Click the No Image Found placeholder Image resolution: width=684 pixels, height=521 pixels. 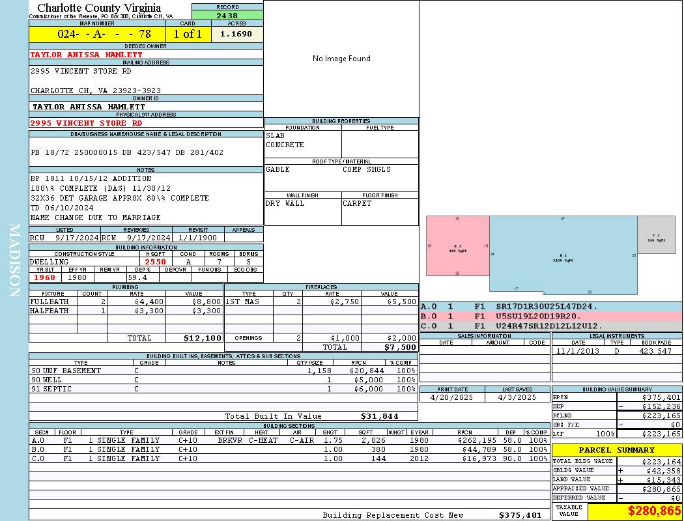point(341,59)
